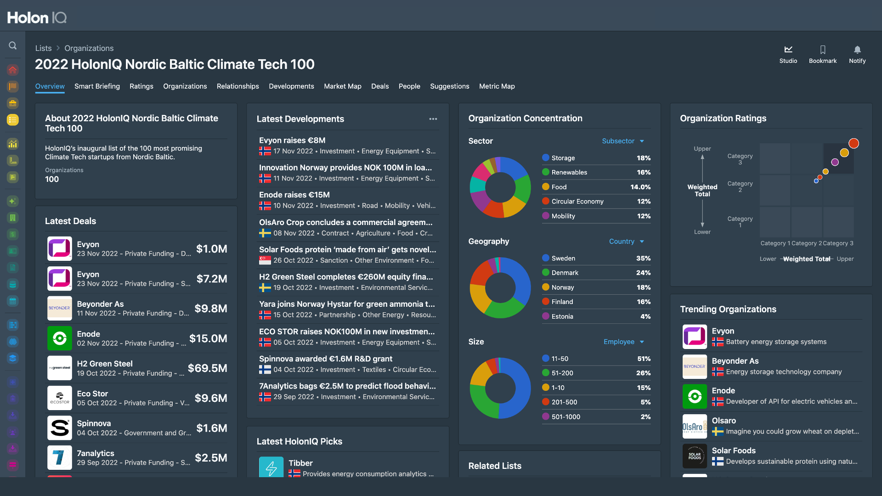The height and width of the screenshot is (496, 882).
Task: Click Enode logo in Latest Deals
Action: 60,338
